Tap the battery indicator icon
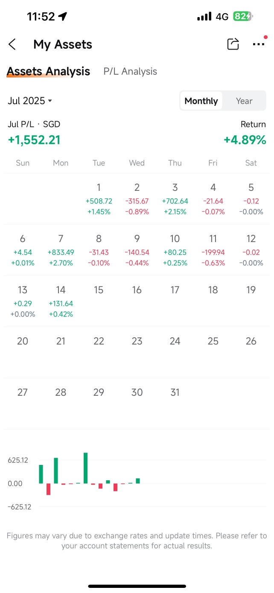Screen dimensions: 274x593 coord(243,17)
